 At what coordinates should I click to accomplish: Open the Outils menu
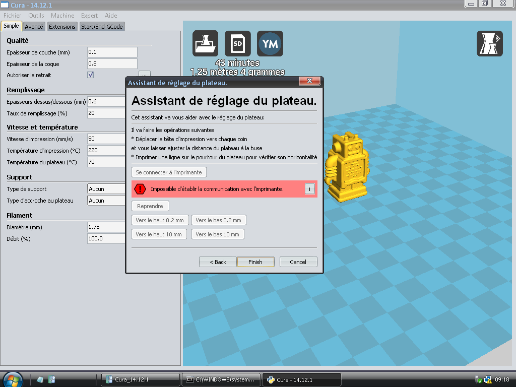pos(36,16)
